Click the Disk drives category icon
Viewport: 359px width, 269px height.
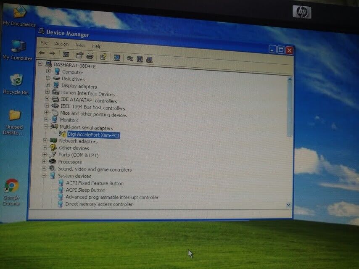pyautogui.click(x=56, y=79)
